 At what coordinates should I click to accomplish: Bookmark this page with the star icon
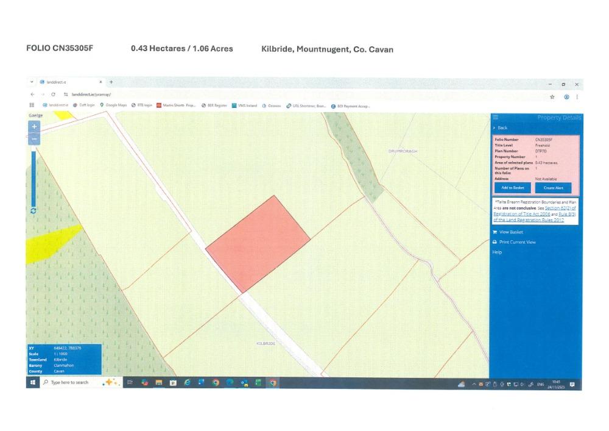552,96
